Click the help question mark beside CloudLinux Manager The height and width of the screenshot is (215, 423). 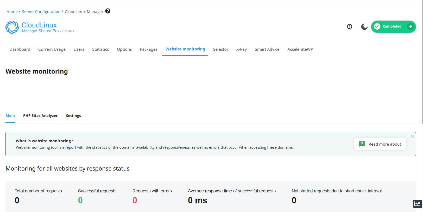[x=108, y=11]
